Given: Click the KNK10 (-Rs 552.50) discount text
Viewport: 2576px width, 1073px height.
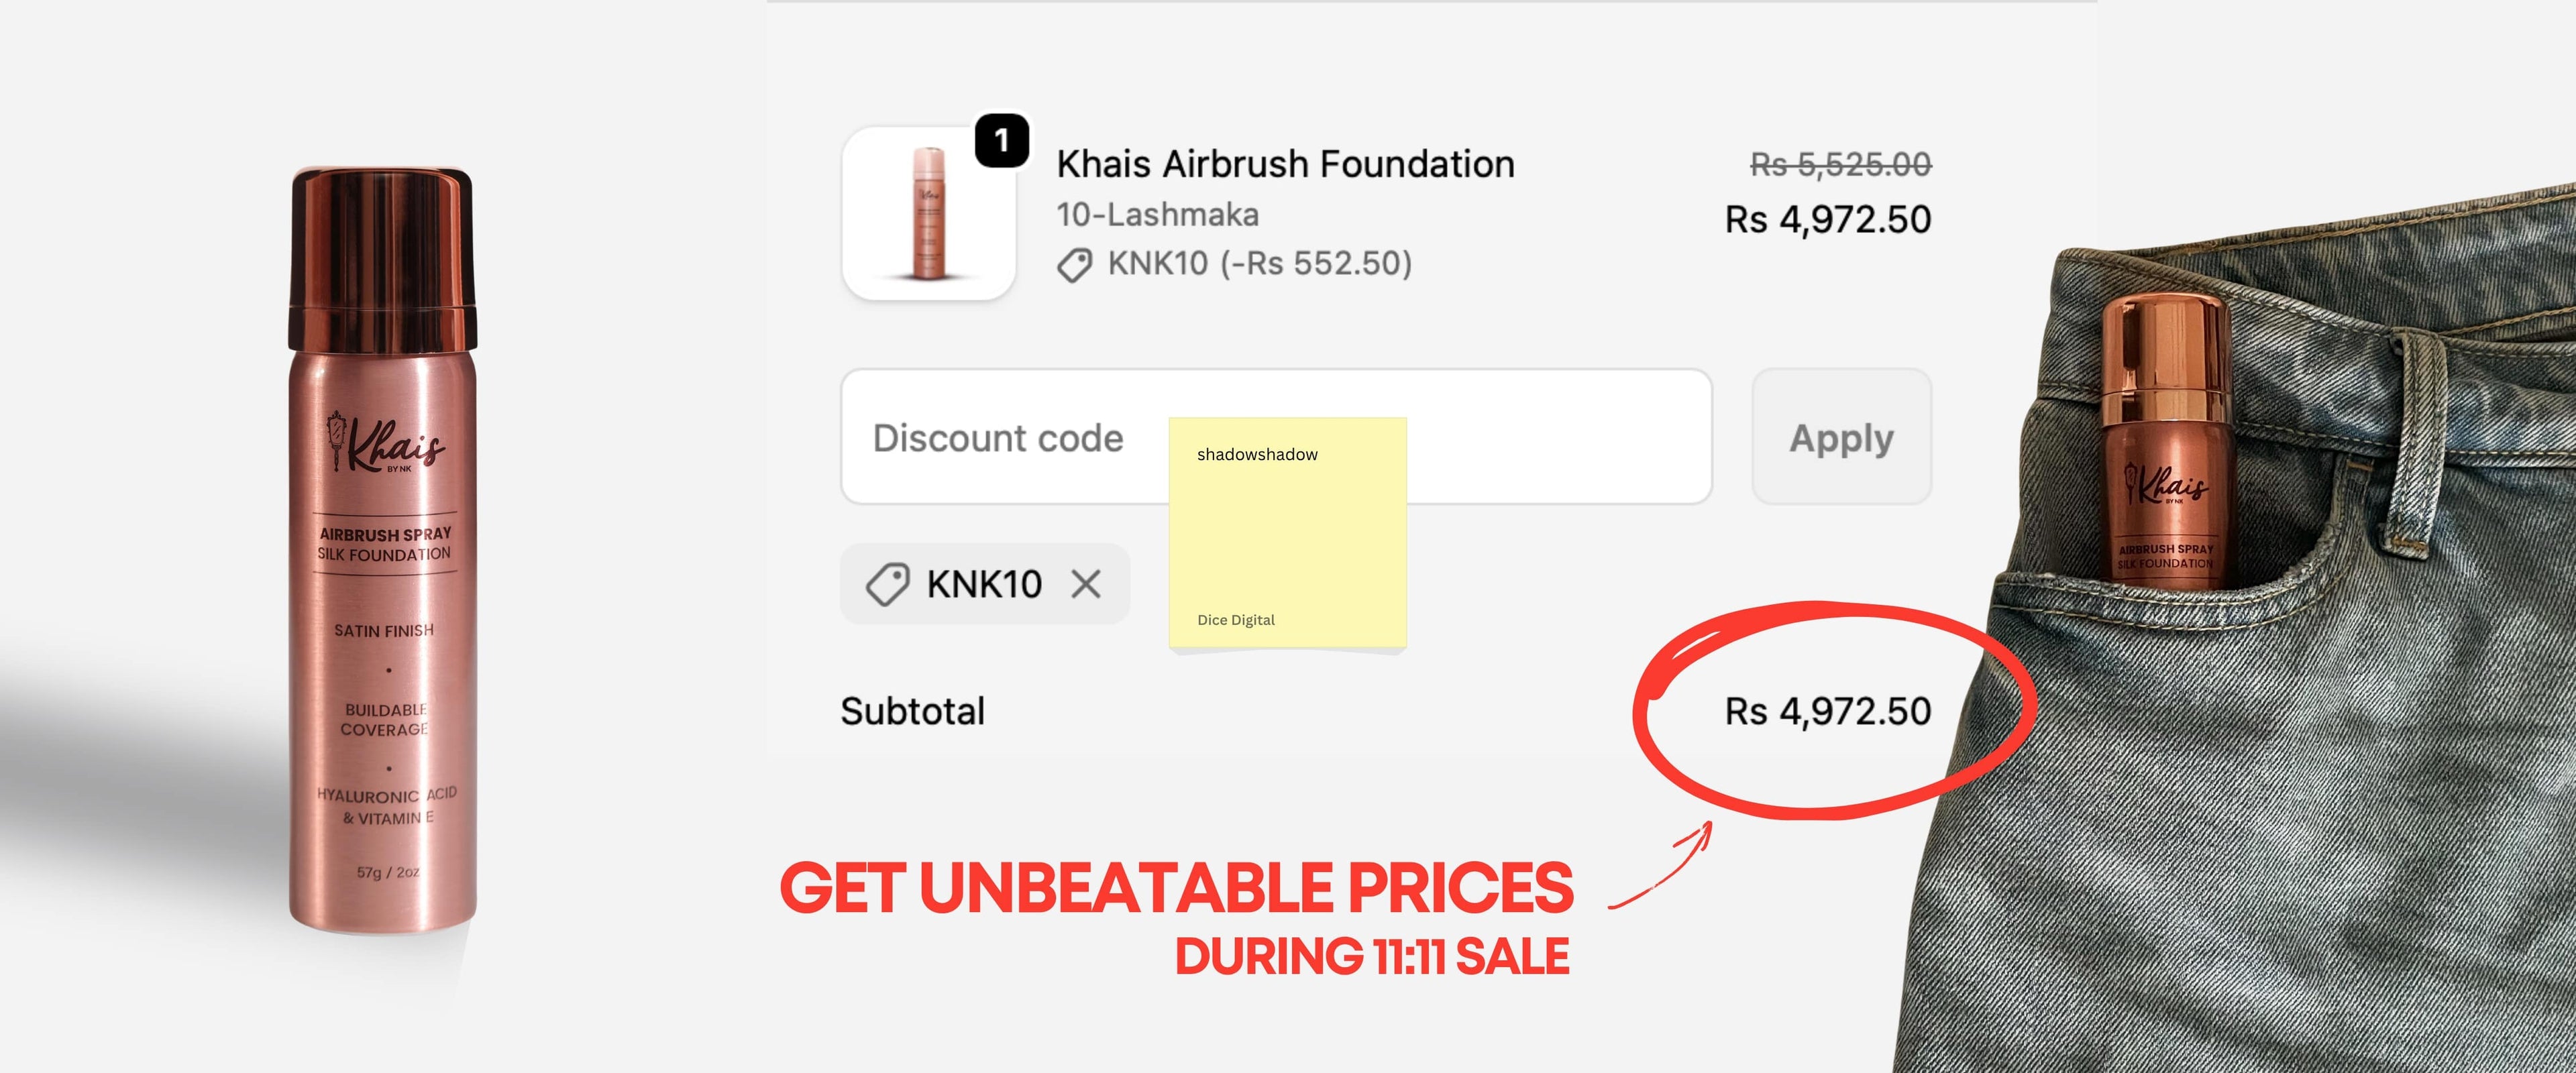Looking at the screenshot, I should (1259, 263).
